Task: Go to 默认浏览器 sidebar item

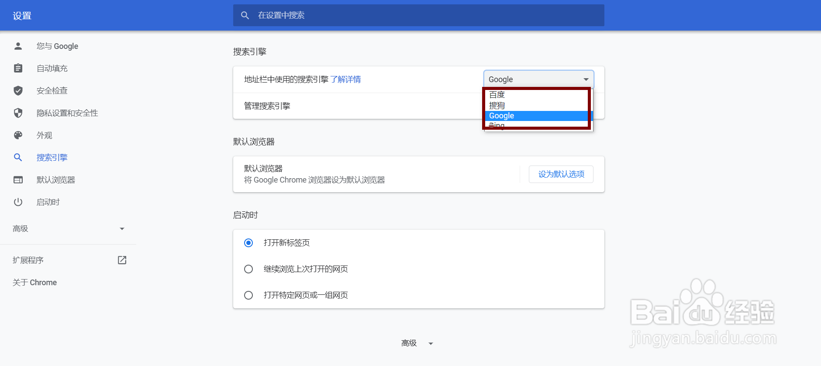Action: coord(56,180)
